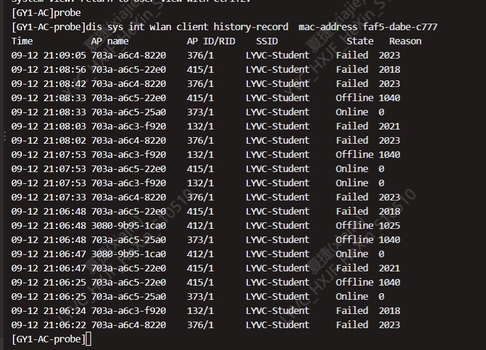Click the timestamp 09-12 21:08:56
Viewport: 486px width, 350px height.
tap(49, 70)
